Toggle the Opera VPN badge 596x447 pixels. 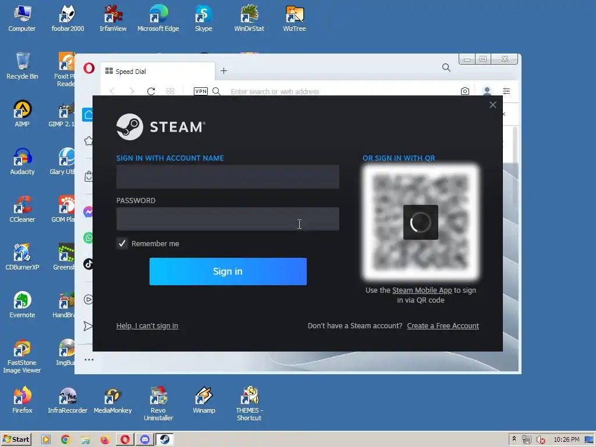(201, 91)
